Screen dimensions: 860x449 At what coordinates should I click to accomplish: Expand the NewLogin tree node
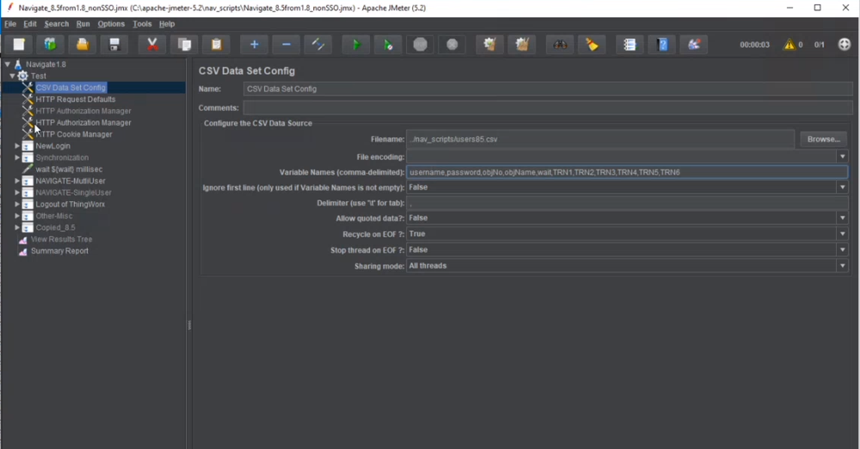pos(17,146)
